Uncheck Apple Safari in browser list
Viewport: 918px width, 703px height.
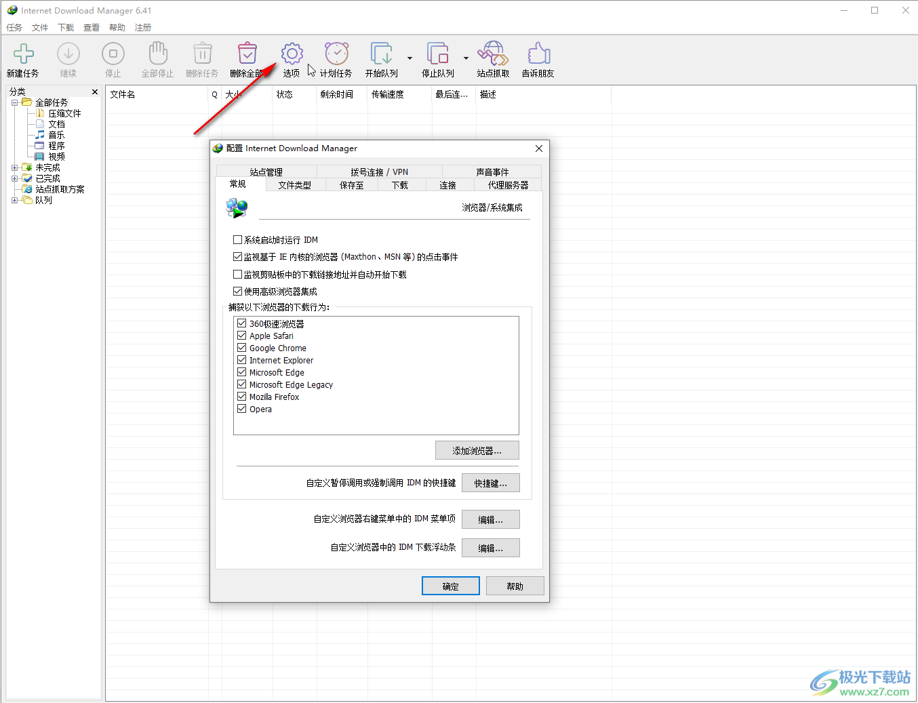click(241, 336)
